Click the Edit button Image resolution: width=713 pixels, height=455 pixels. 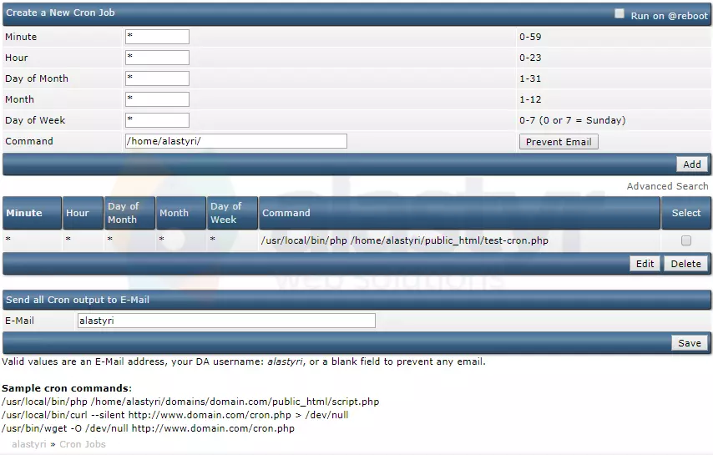coord(645,264)
